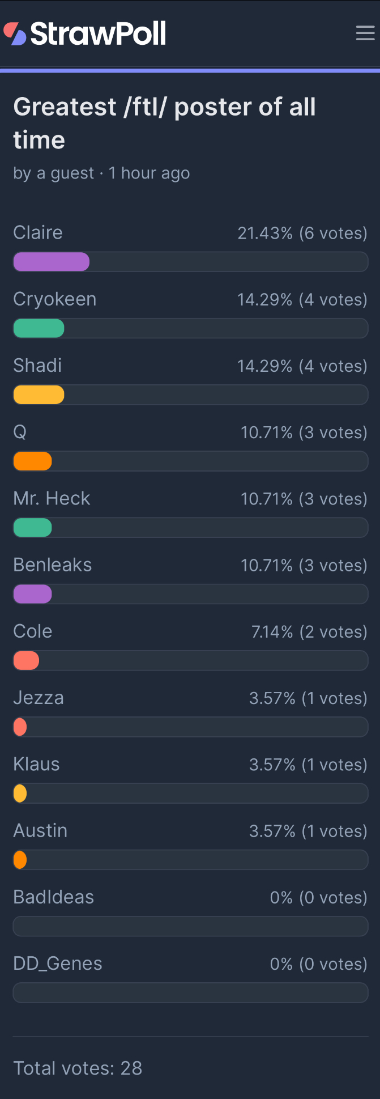Image resolution: width=380 pixels, height=1099 pixels.
Task: Click Austin's orange result dot
Action: click(20, 859)
